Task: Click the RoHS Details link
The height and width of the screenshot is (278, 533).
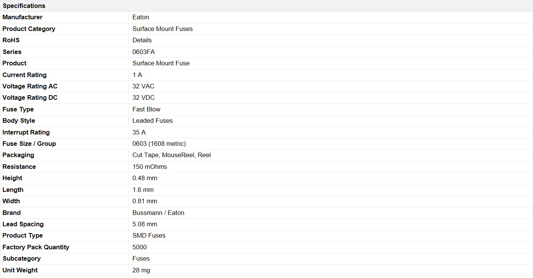Action: [x=142, y=40]
